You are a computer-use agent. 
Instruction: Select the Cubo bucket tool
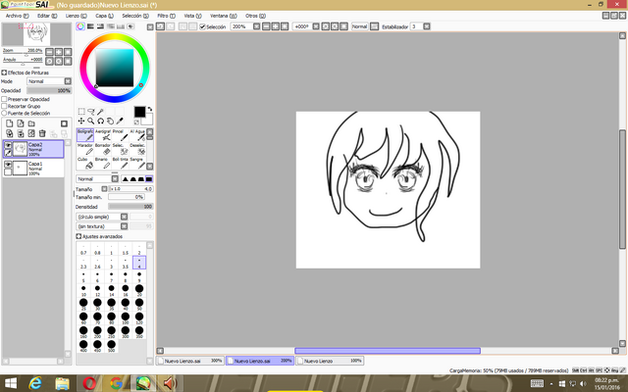tap(85, 164)
